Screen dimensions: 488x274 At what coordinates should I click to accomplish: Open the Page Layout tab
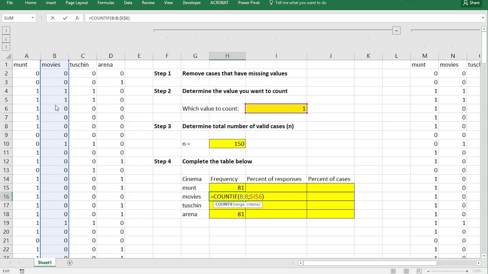(77, 3)
